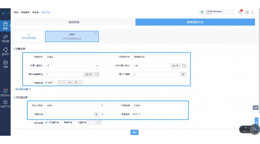Go to 商品管理 in the breadcrumb

click(25, 12)
